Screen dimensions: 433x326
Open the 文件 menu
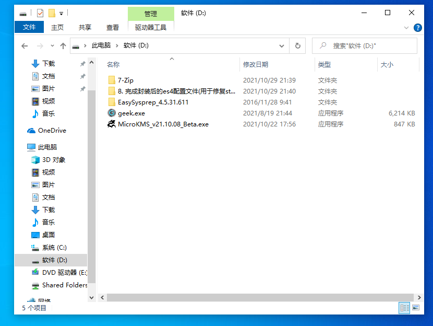[29, 27]
